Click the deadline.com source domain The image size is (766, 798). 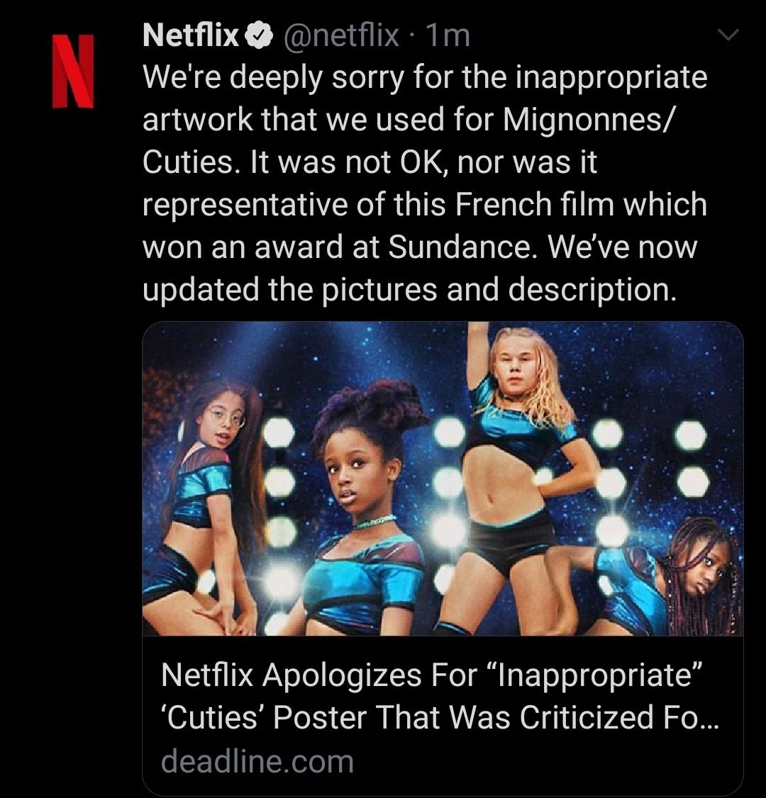coord(257,762)
